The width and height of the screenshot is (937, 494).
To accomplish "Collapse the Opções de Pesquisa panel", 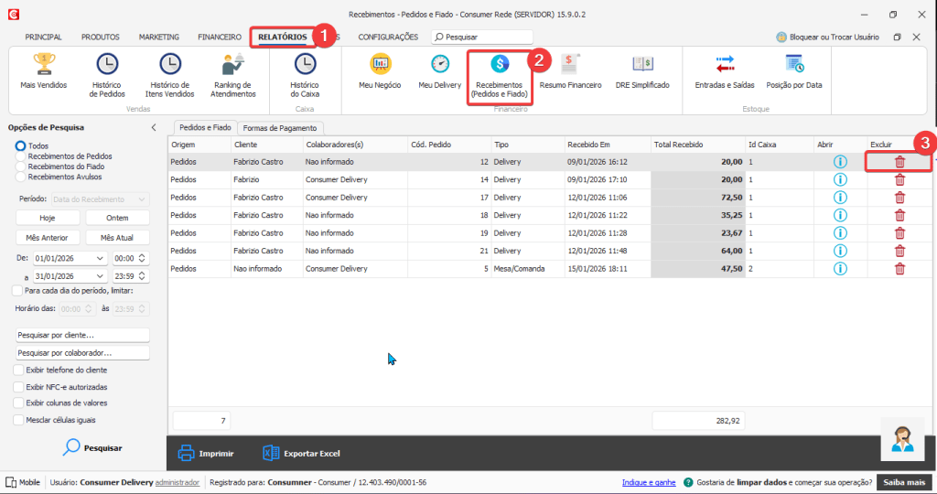I will [x=154, y=127].
